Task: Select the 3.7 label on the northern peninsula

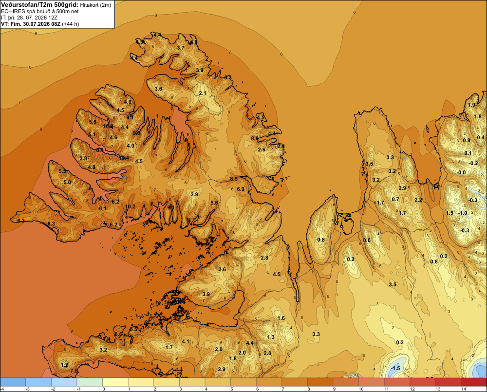Action: (181, 48)
